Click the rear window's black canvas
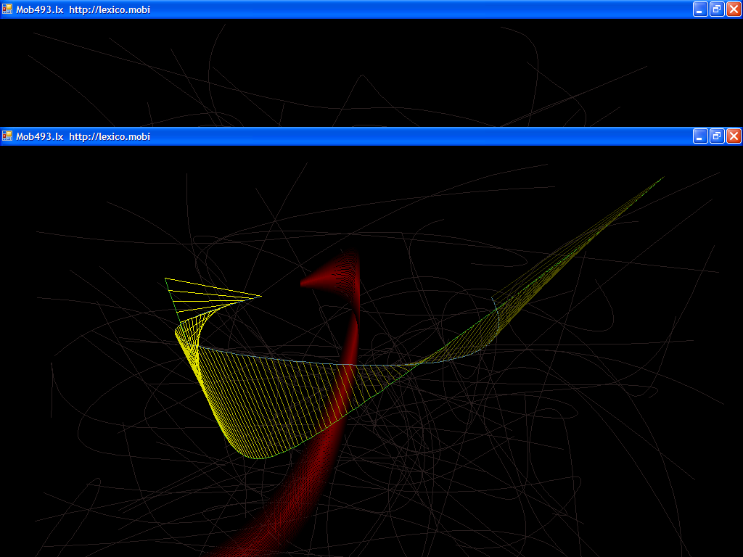This screenshot has height=557, width=743. click(435, 73)
